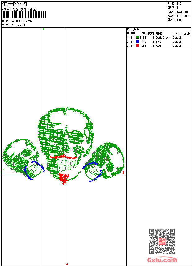Select the Red row with 299 stitches
This screenshot has height=266, width=192.
pos(158,45)
